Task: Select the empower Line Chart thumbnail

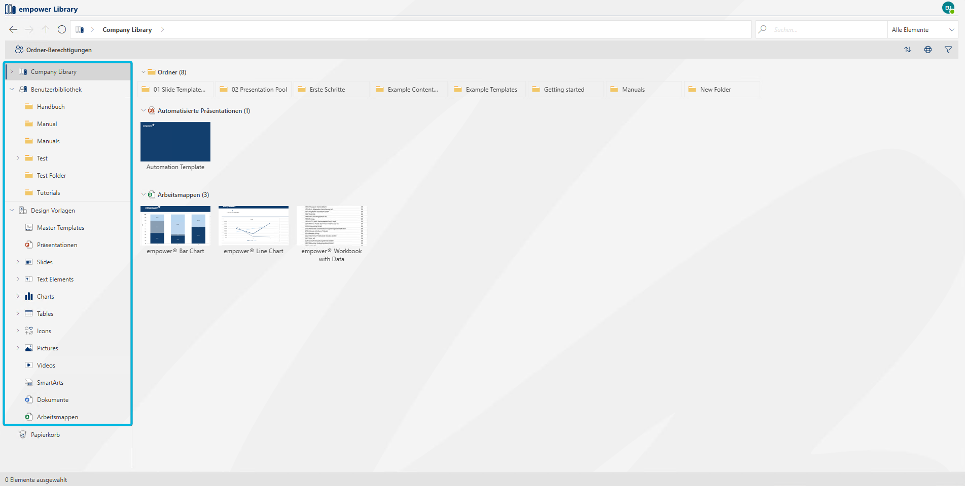Action: pyautogui.click(x=254, y=225)
